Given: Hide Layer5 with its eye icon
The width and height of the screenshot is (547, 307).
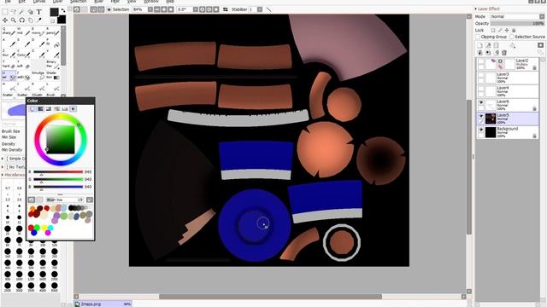Looking at the screenshot, I should pos(481,116).
